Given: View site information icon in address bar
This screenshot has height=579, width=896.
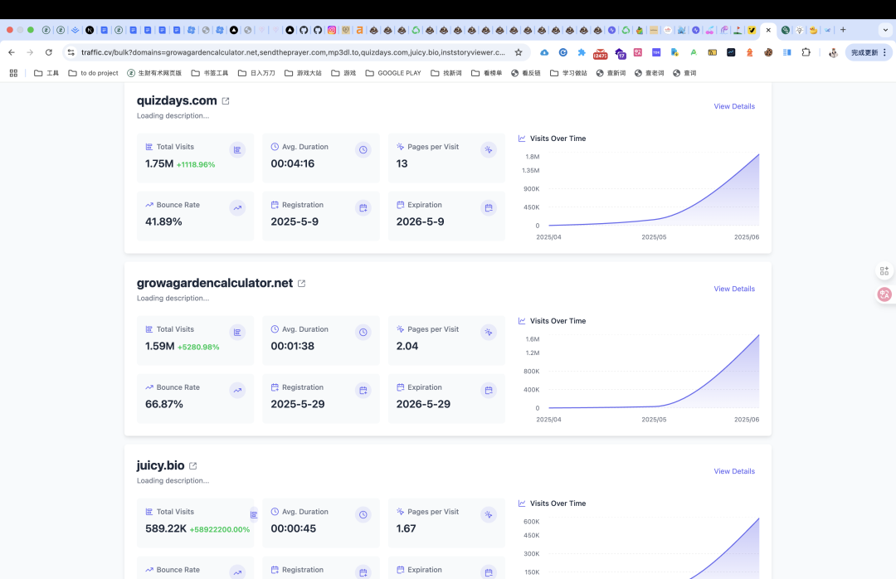Looking at the screenshot, I should pos(71,52).
